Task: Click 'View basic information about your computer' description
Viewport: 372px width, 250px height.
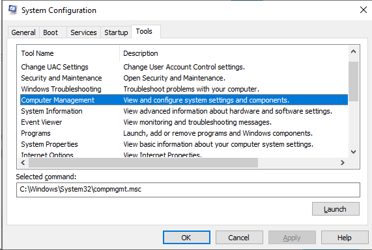Action: click(x=218, y=144)
